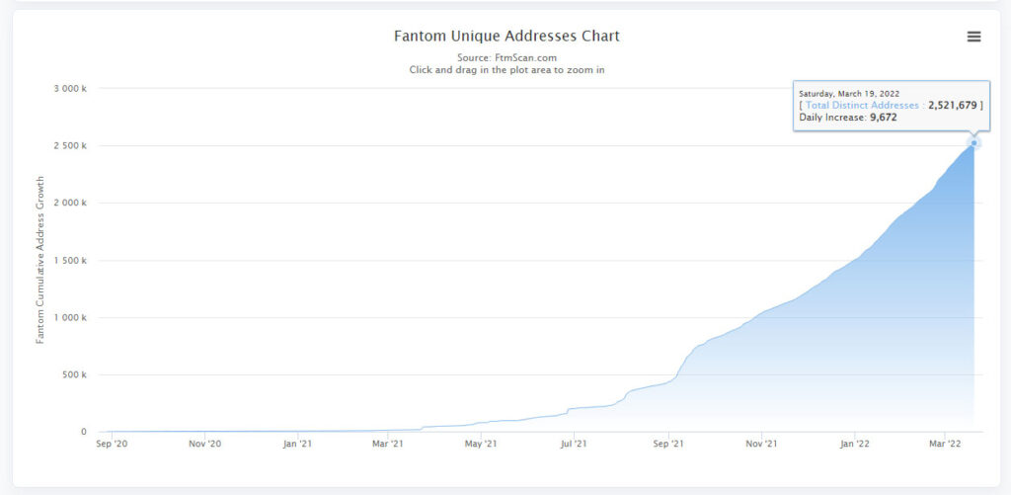Screen dimensions: 1011x495
Task: Click the 'Daily Increase: 9,672' tooltip line
Action: [x=848, y=118]
